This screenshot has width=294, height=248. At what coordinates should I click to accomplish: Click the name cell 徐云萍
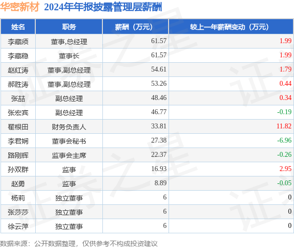click(18, 226)
